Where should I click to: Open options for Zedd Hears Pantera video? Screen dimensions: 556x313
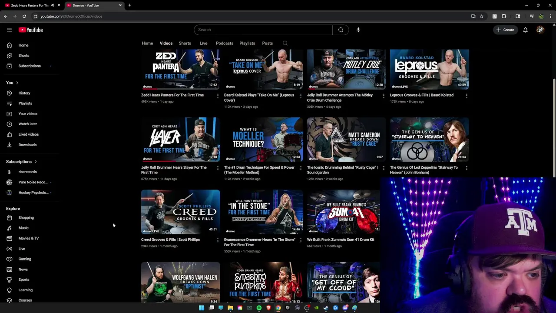pos(218,96)
